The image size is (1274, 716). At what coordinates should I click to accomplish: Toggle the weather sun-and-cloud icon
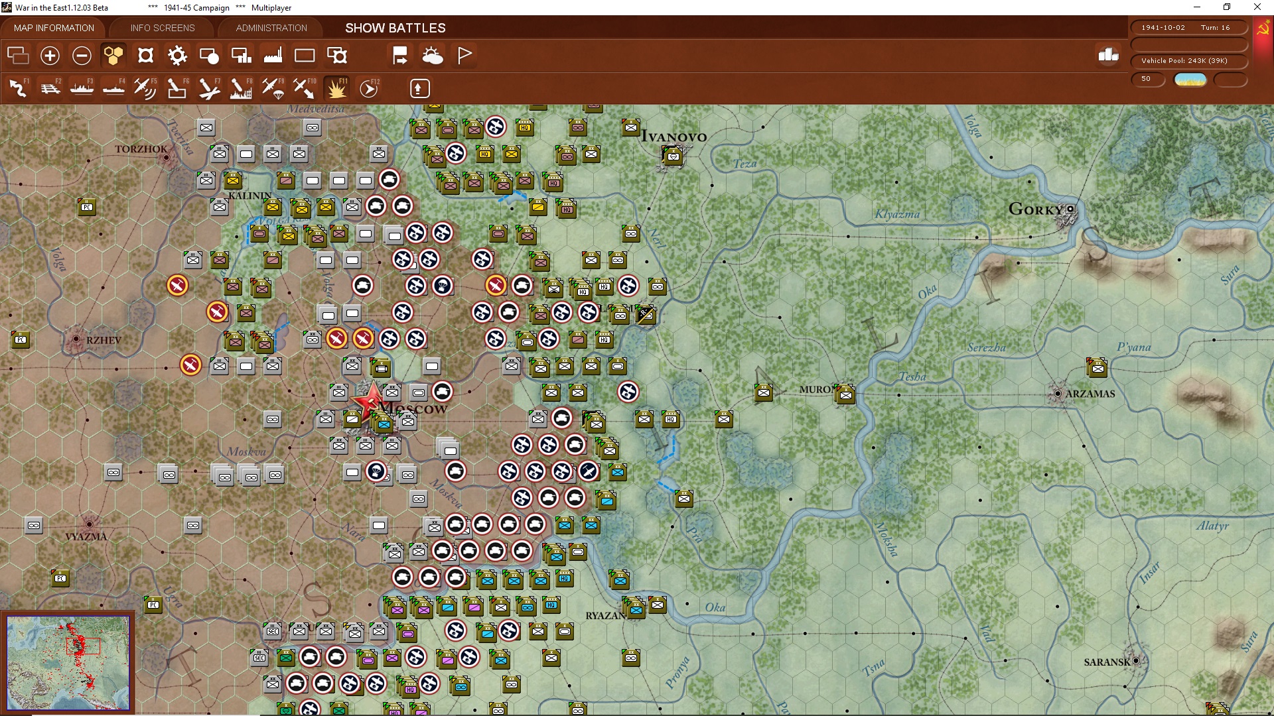click(x=433, y=56)
